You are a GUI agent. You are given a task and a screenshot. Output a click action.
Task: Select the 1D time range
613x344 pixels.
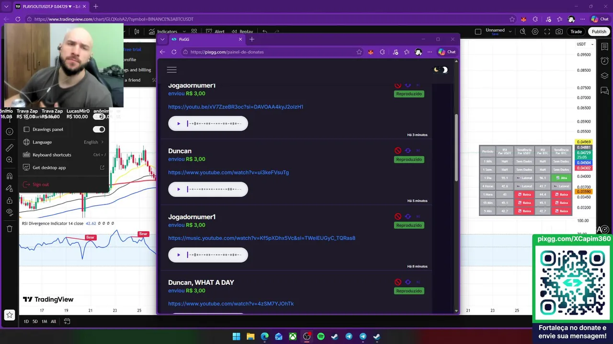point(26,322)
